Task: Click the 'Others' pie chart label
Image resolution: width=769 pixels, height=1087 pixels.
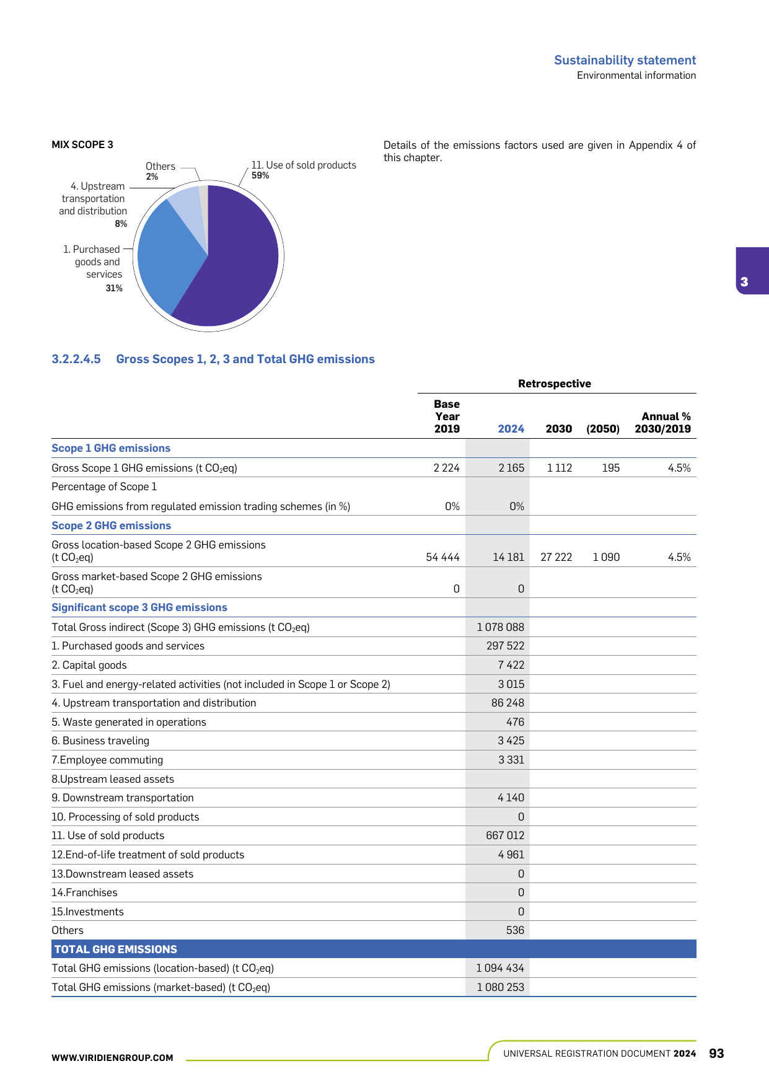Action: tap(160, 171)
